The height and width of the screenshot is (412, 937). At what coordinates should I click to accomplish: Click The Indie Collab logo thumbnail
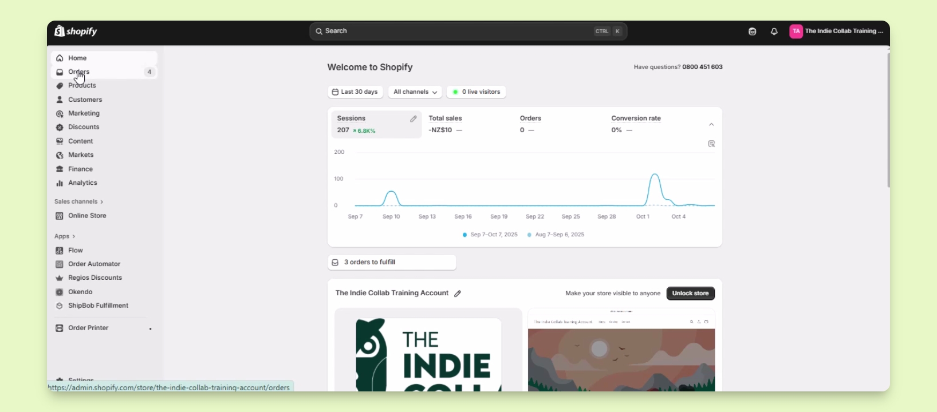(428, 350)
